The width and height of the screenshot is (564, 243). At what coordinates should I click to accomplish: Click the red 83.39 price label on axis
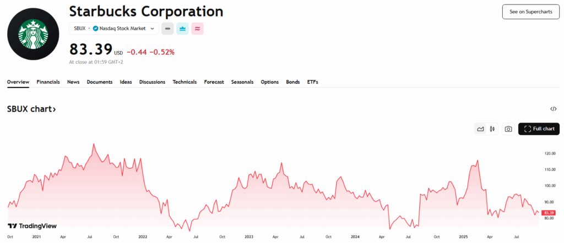coord(548,213)
